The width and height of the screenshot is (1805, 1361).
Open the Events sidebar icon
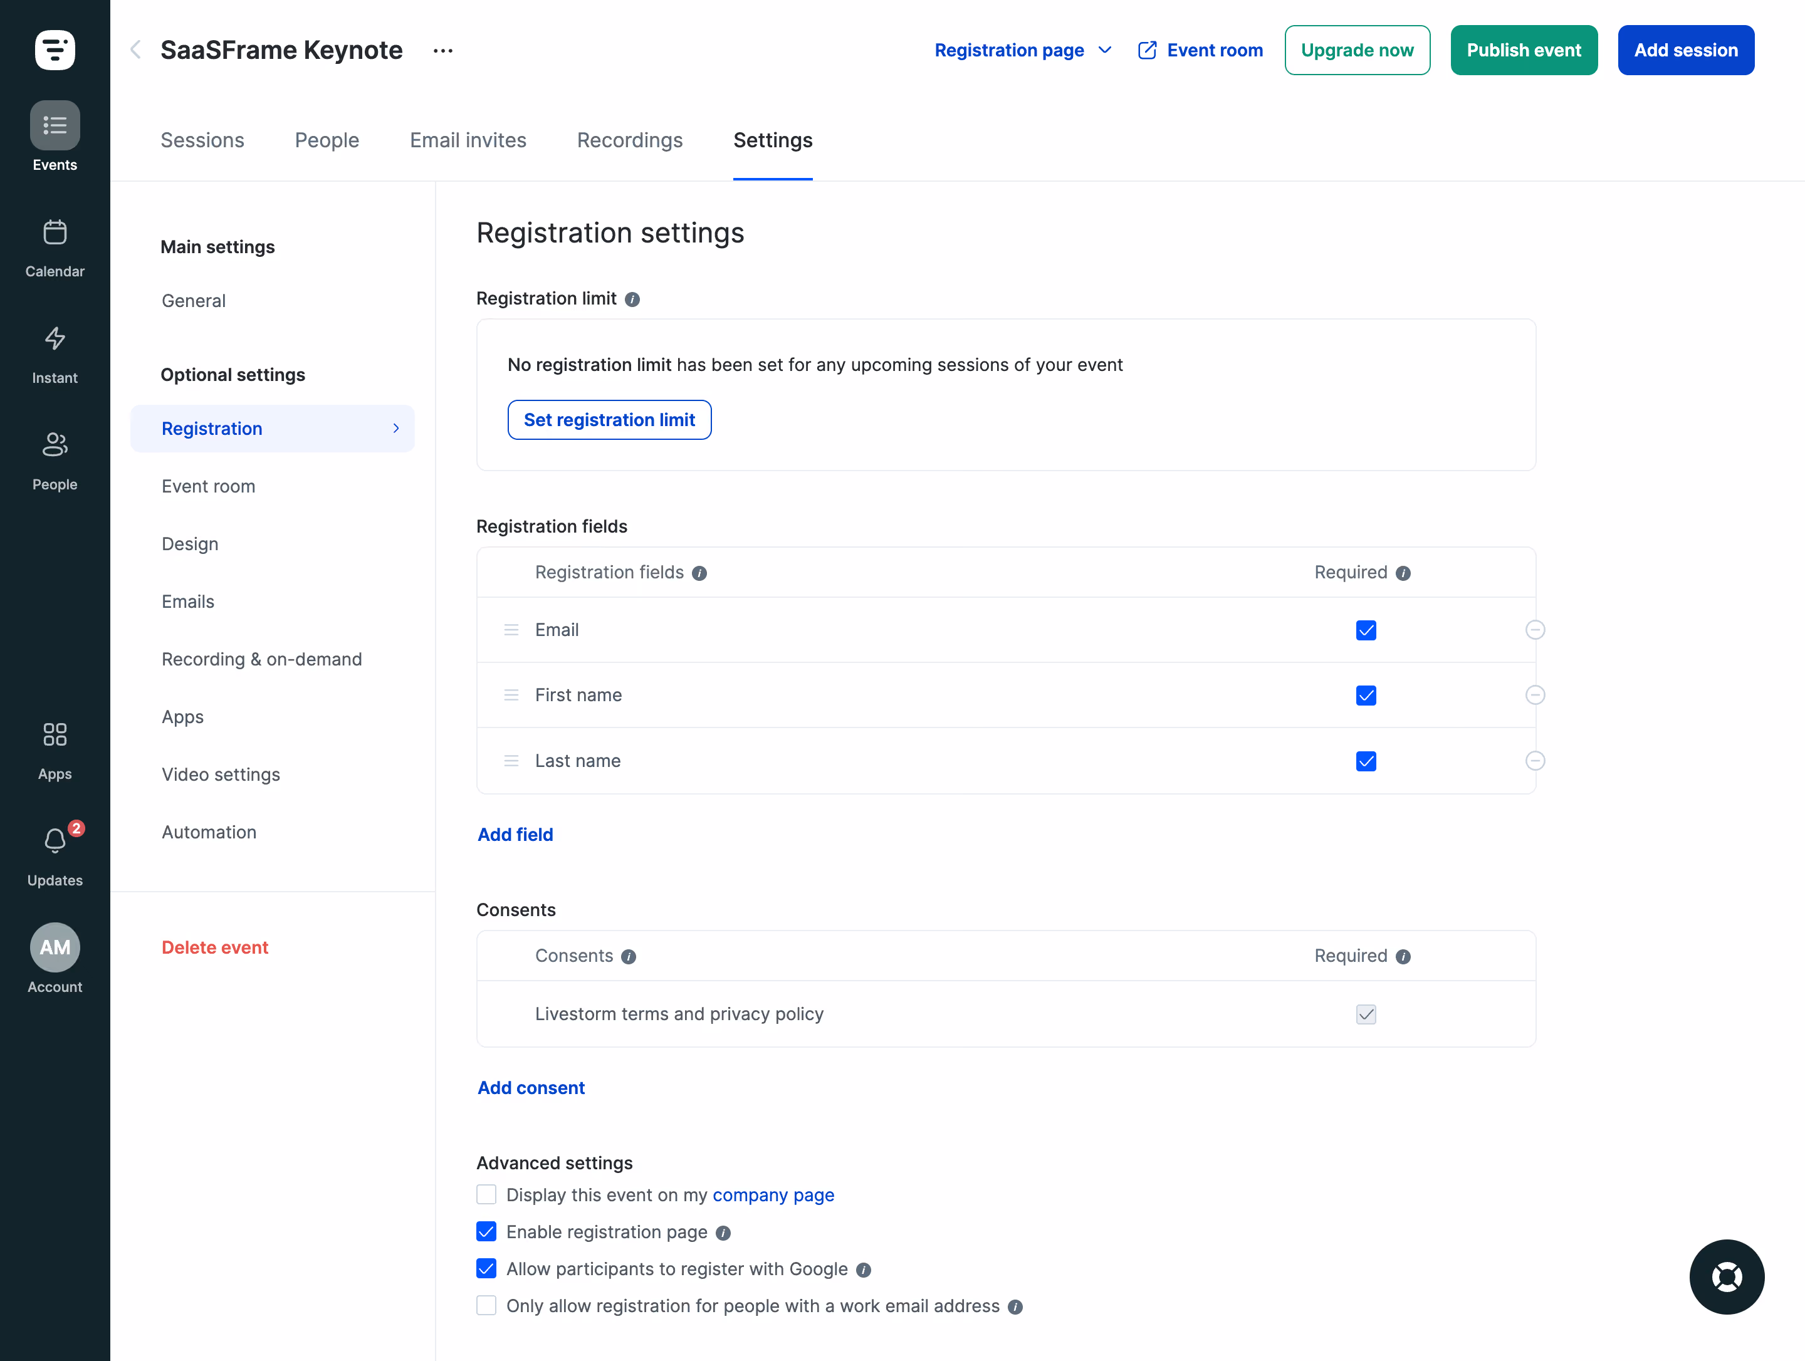(x=55, y=126)
